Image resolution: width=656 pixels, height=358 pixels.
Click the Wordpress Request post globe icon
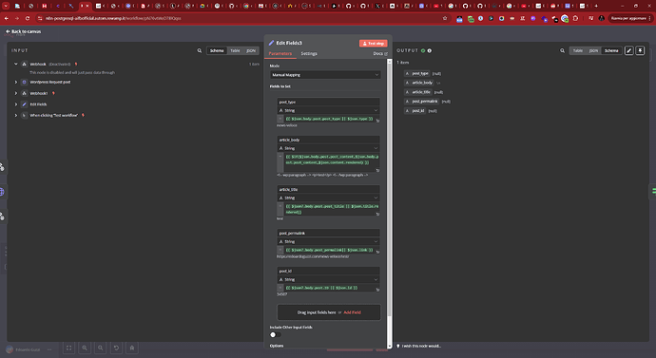tap(25, 82)
